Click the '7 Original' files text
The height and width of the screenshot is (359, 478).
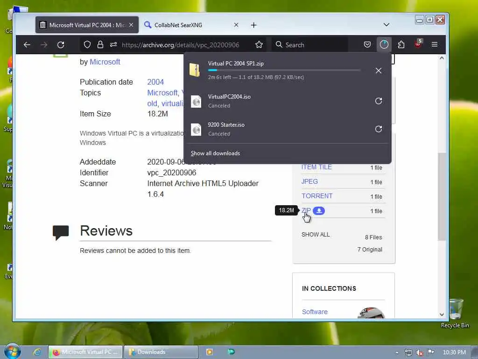pyautogui.click(x=370, y=250)
